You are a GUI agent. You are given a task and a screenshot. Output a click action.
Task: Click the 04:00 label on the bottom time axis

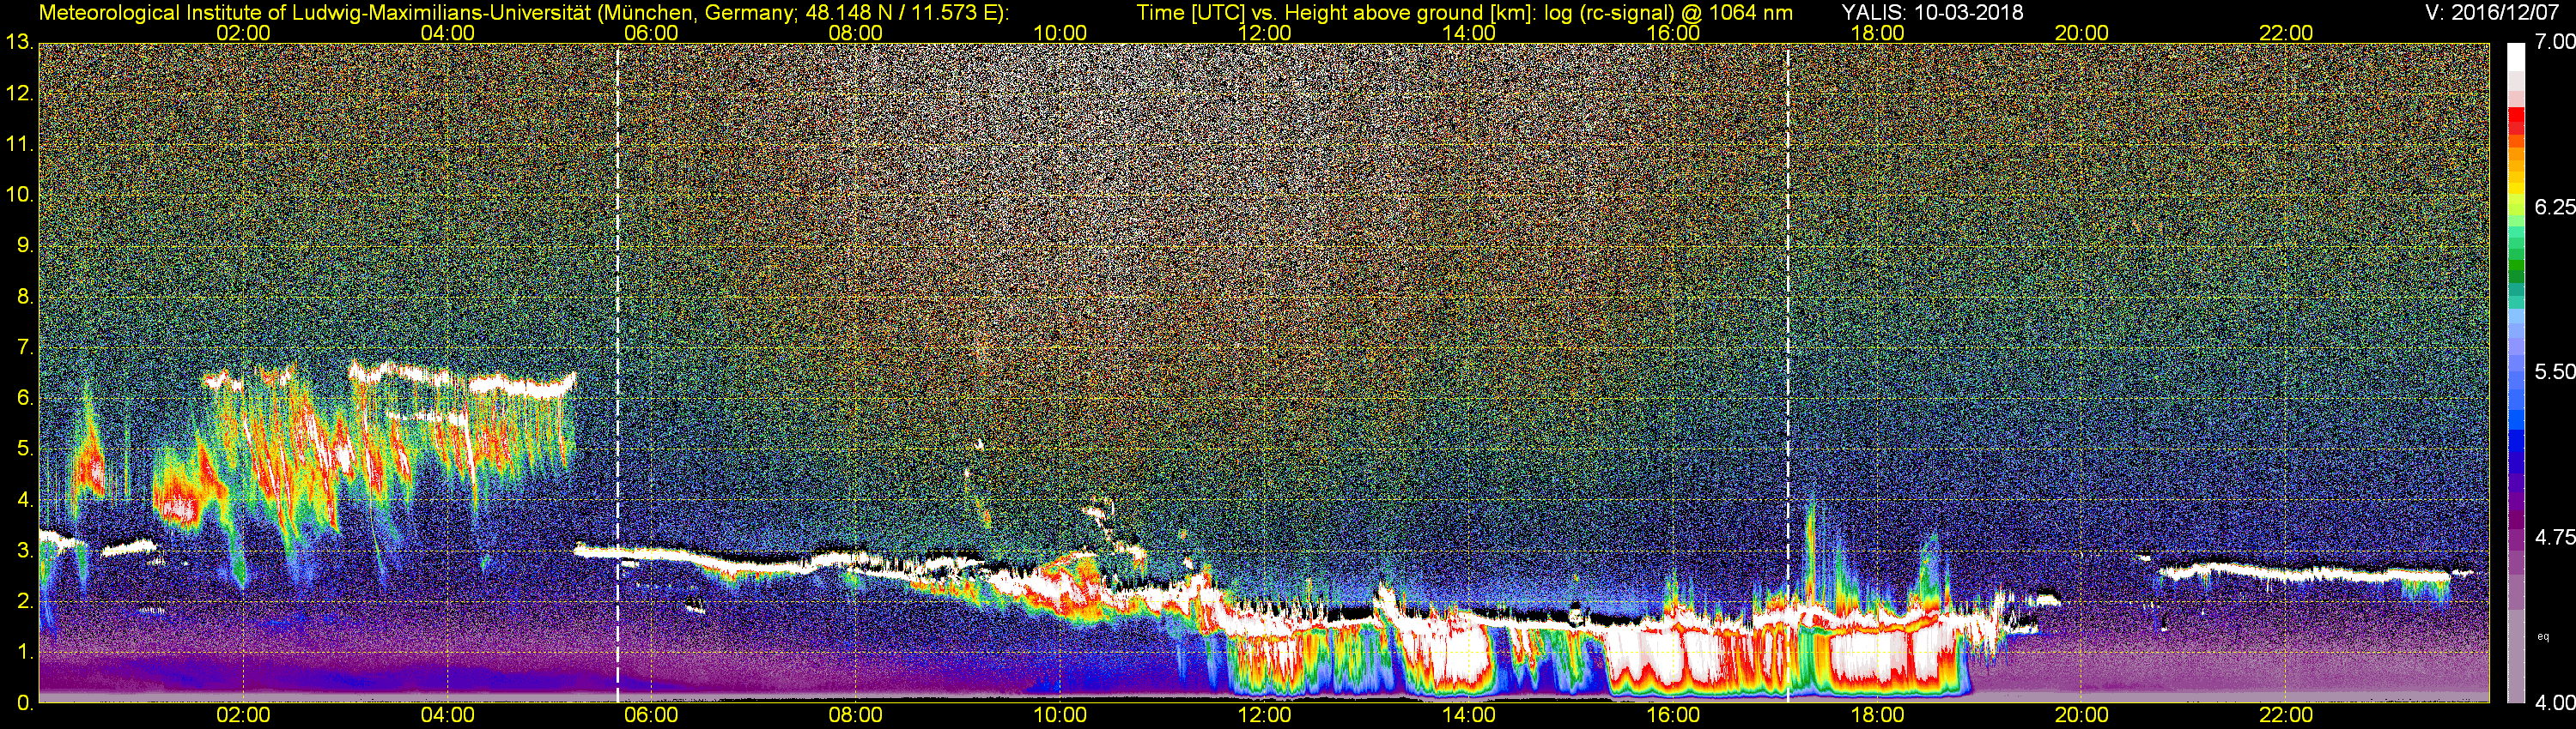pos(447,715)
